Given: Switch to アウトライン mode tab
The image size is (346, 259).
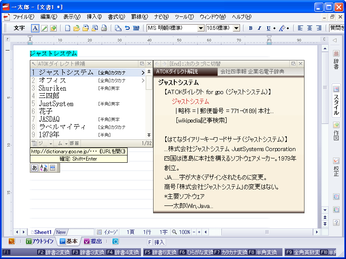Looking at the screenshot, I should click(x=39, y=241).
